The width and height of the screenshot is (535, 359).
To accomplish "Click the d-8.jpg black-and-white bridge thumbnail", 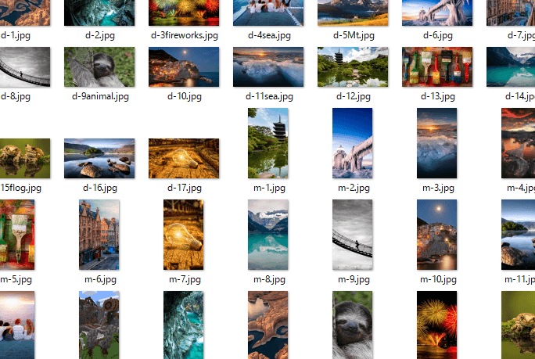I will coord(23,67).
